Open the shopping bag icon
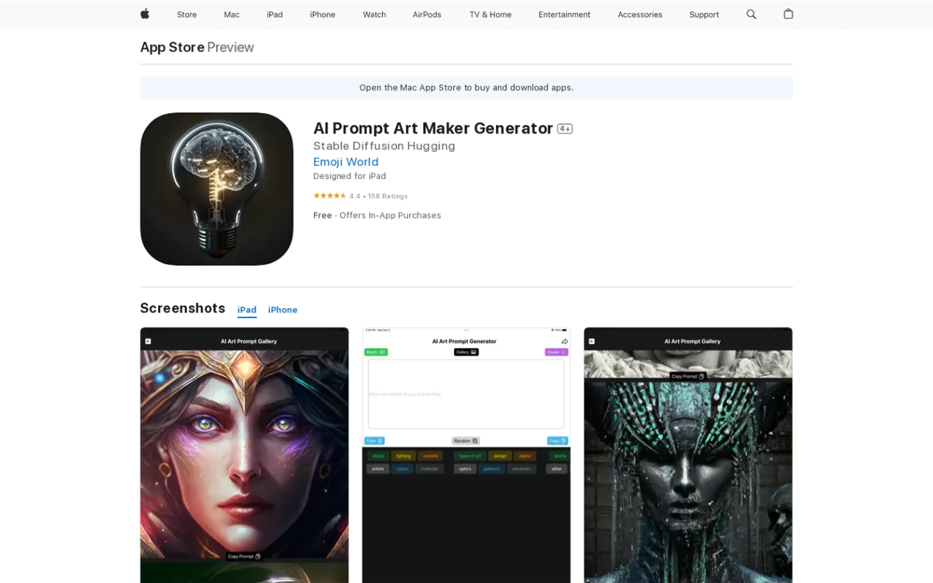The height and width of the screenshot is (583, 933). (788, 14)
